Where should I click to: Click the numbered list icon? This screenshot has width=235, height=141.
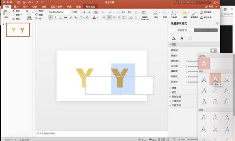click(111, 12)
